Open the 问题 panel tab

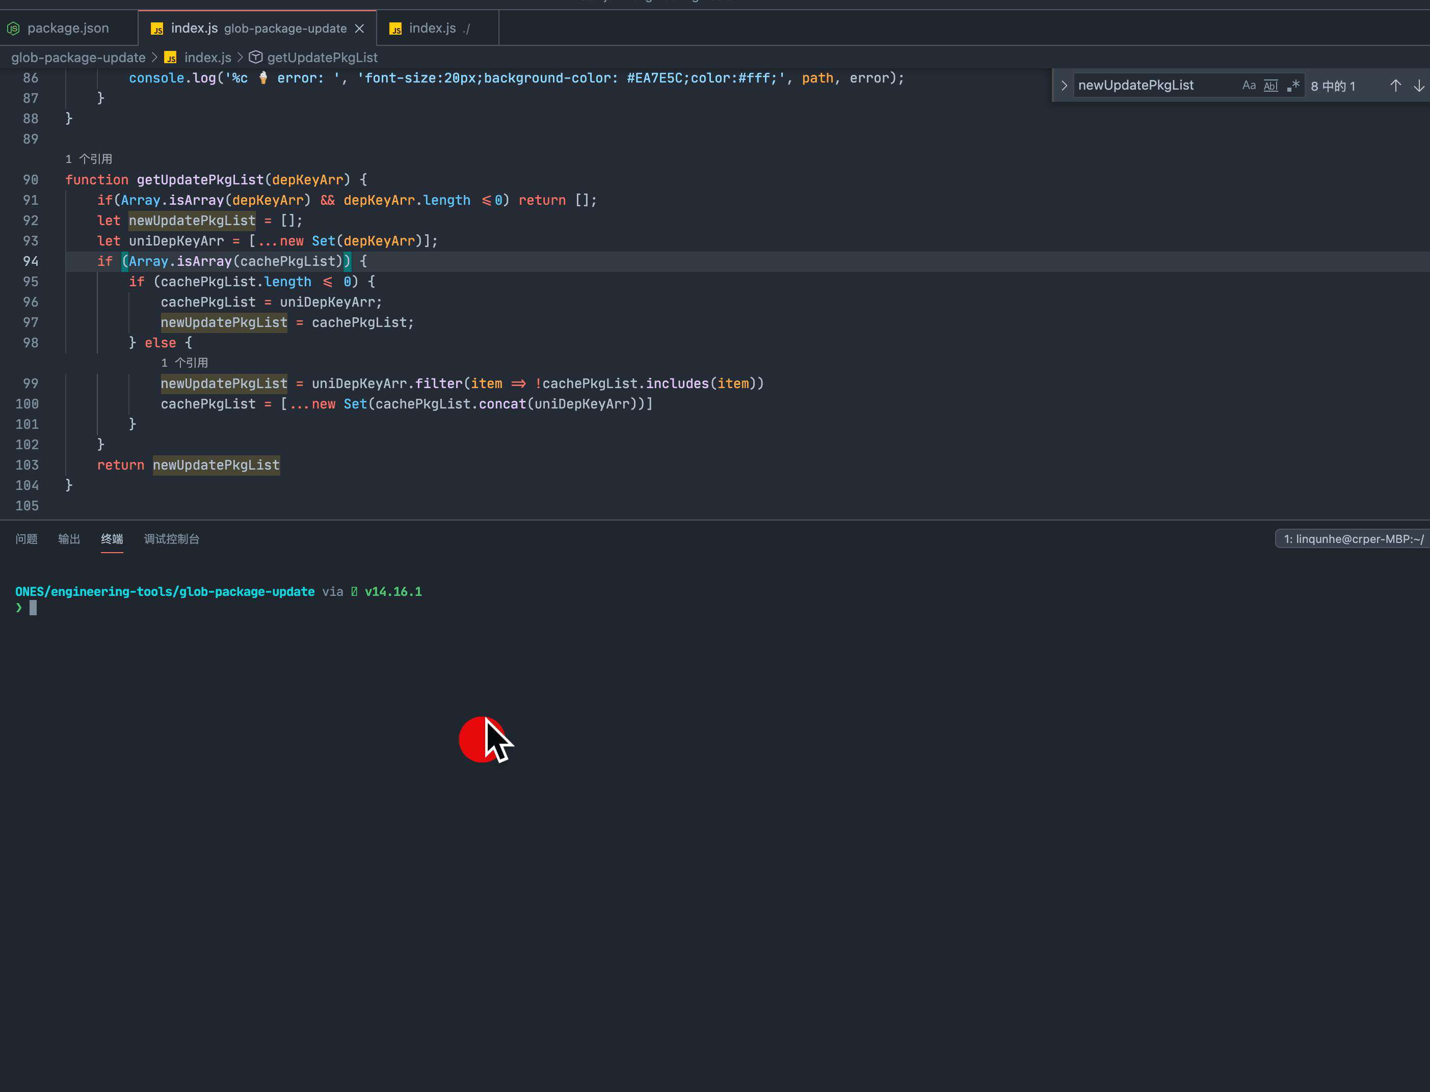click(x=27, y=539)
